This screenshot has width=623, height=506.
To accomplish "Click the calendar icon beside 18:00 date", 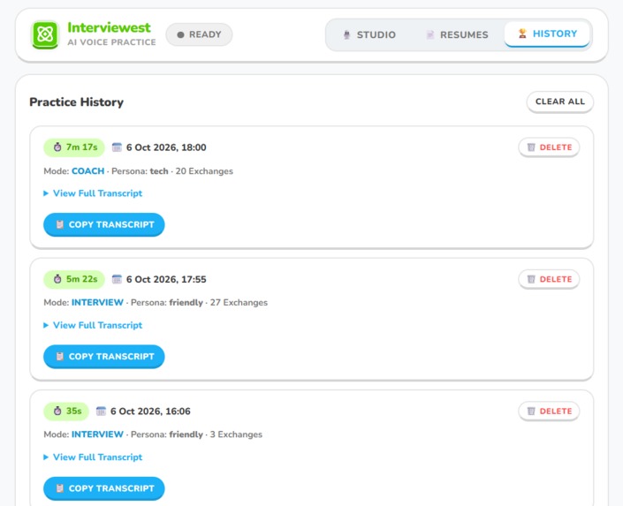I will pos(117,147).
